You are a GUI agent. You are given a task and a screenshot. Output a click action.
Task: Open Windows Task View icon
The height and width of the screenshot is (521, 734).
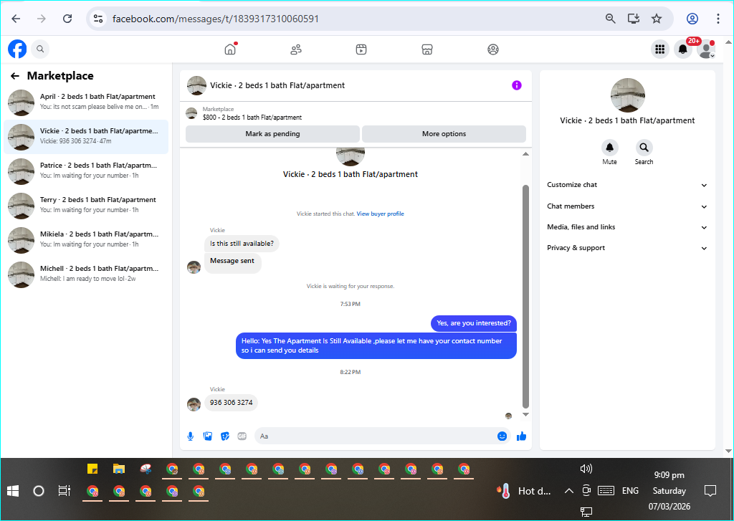coord(64,491)
